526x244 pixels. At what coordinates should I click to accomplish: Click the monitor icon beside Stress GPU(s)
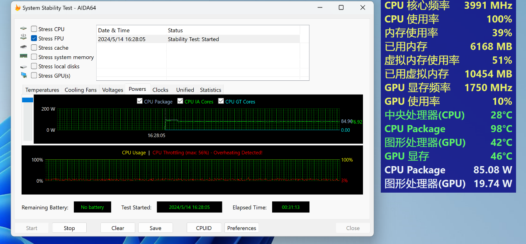23,75
